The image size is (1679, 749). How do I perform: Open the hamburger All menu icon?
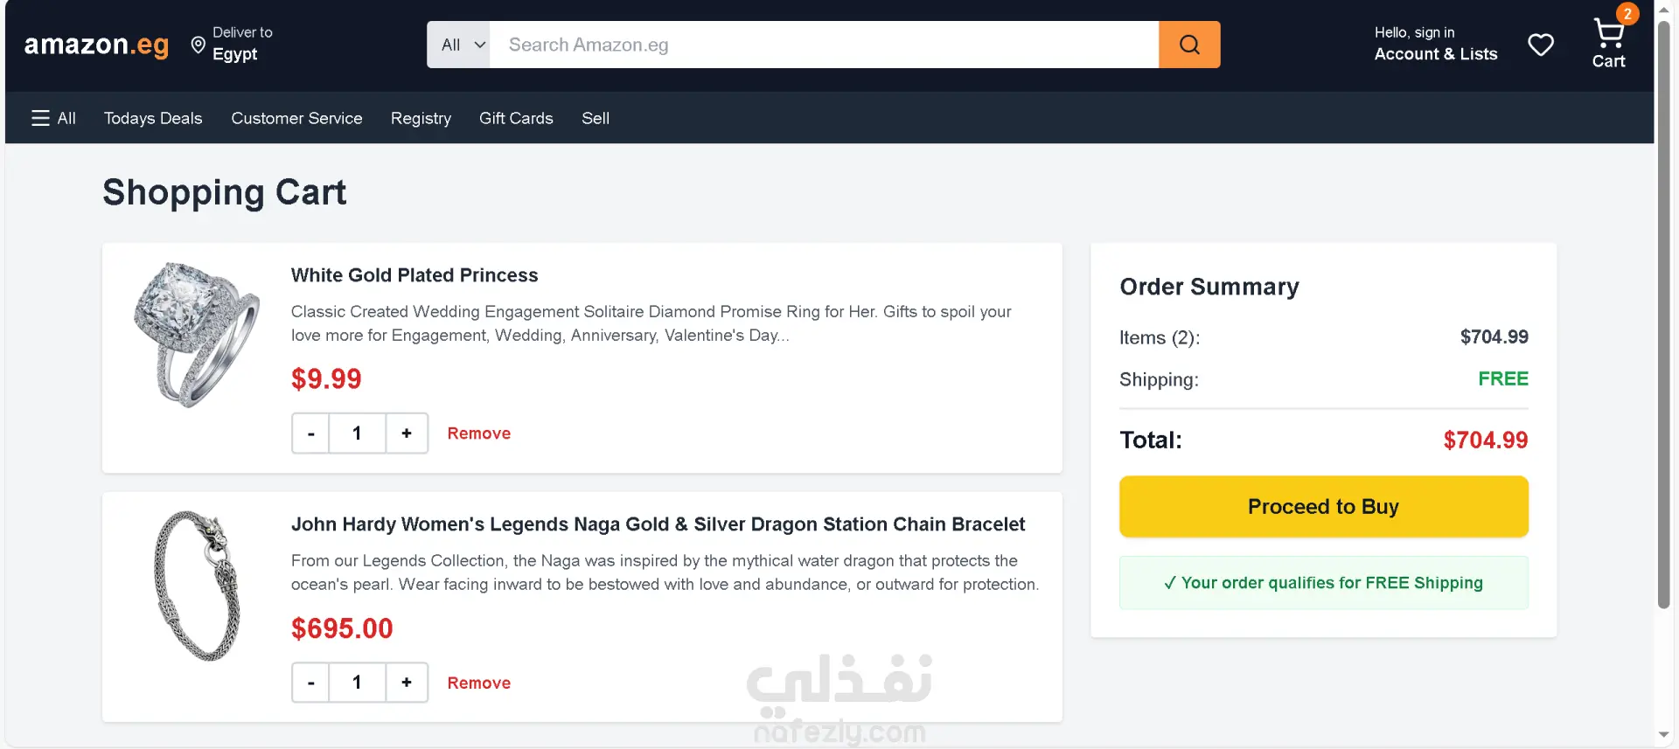click(x=41, y=118)
